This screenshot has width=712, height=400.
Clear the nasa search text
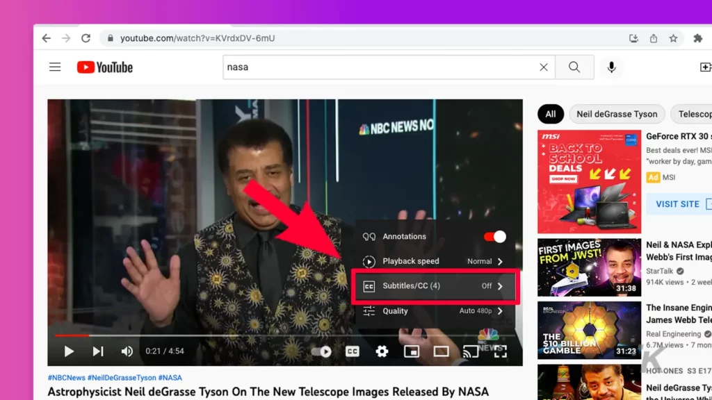point(544,67)
